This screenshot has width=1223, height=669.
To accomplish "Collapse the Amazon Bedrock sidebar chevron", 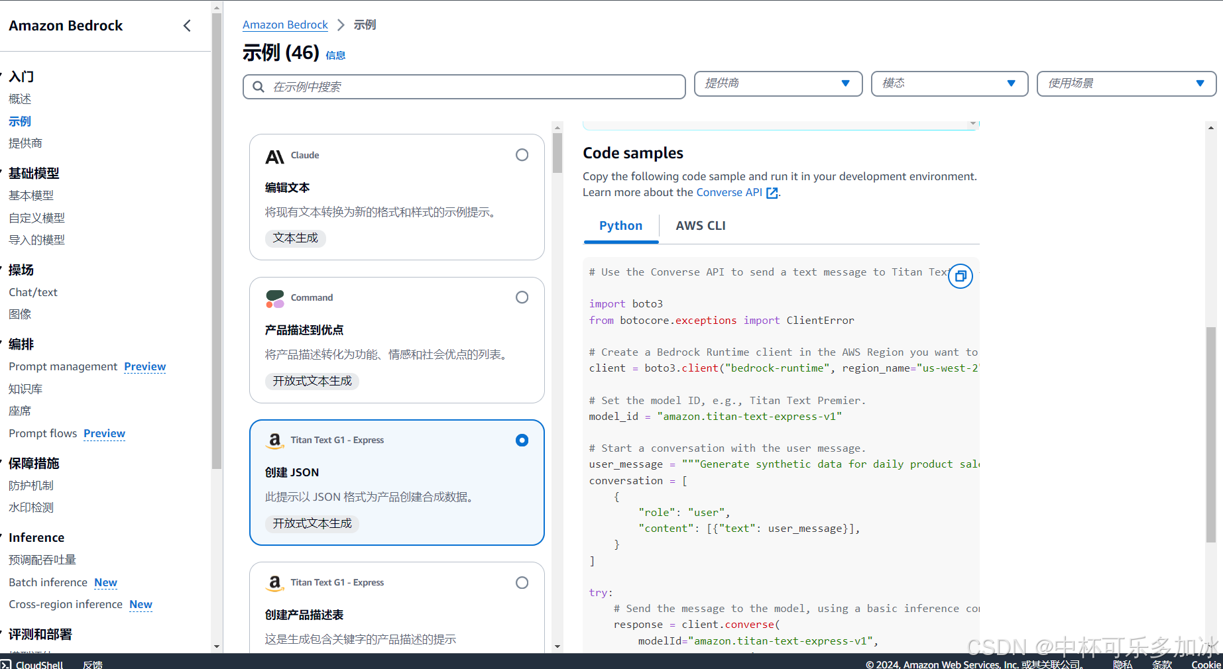I will pyautogui.click(x=187, y=26).
